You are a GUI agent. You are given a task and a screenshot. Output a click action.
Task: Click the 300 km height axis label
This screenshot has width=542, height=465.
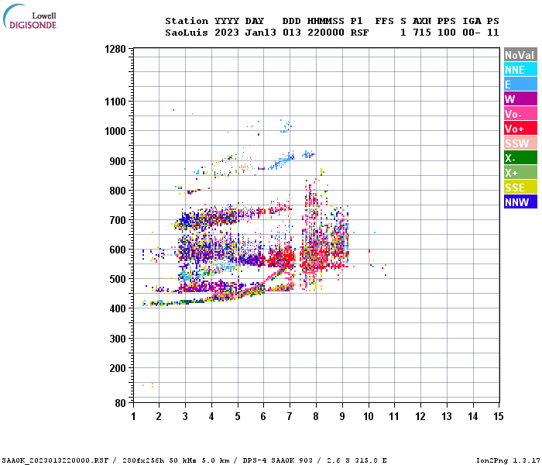118,339
